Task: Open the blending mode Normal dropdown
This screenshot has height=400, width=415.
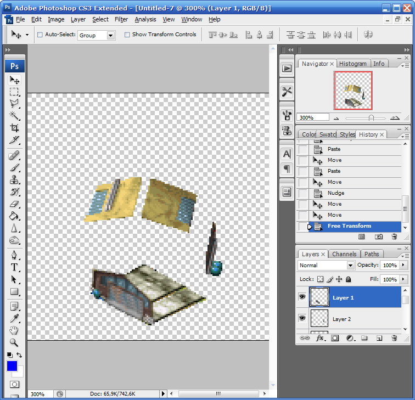Action: tap(350, 266)
